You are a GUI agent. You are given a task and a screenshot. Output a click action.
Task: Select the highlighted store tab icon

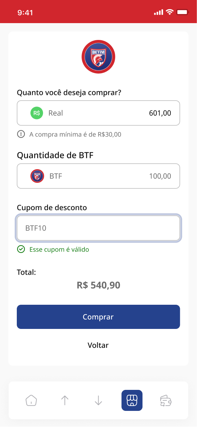(132, 400)
